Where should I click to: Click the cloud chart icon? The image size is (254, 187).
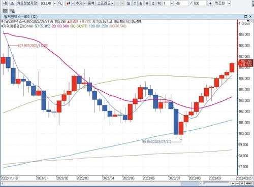pyautogui.click(x=12, y=3)
